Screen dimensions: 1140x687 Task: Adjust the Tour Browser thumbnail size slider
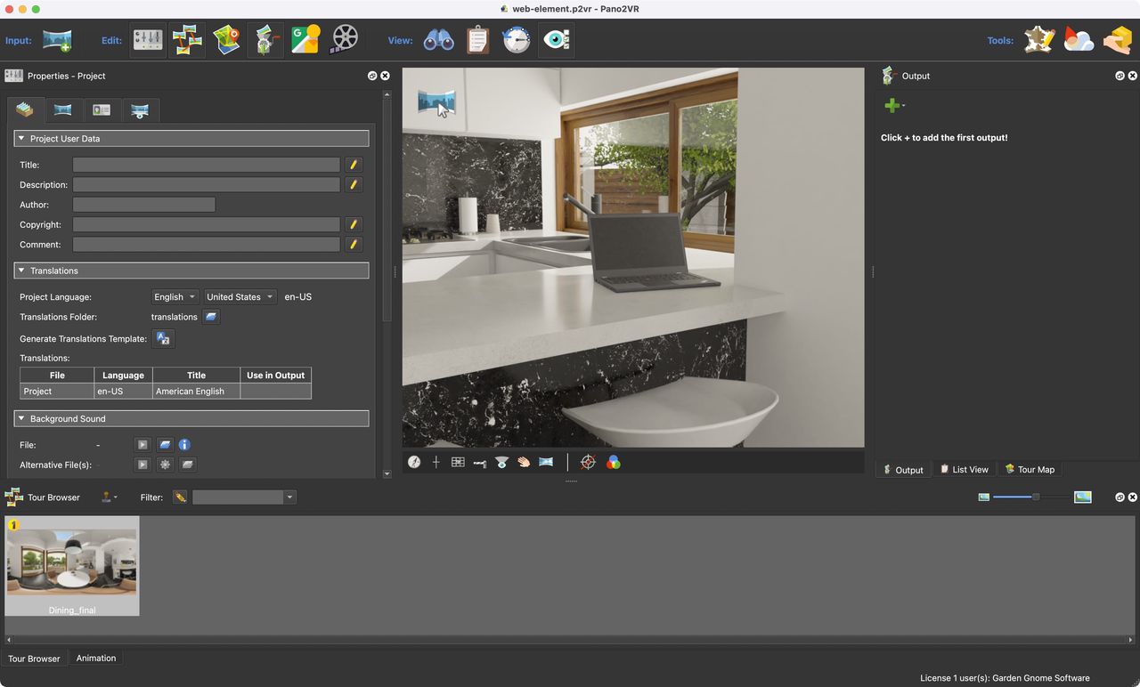coord(1035,497)
